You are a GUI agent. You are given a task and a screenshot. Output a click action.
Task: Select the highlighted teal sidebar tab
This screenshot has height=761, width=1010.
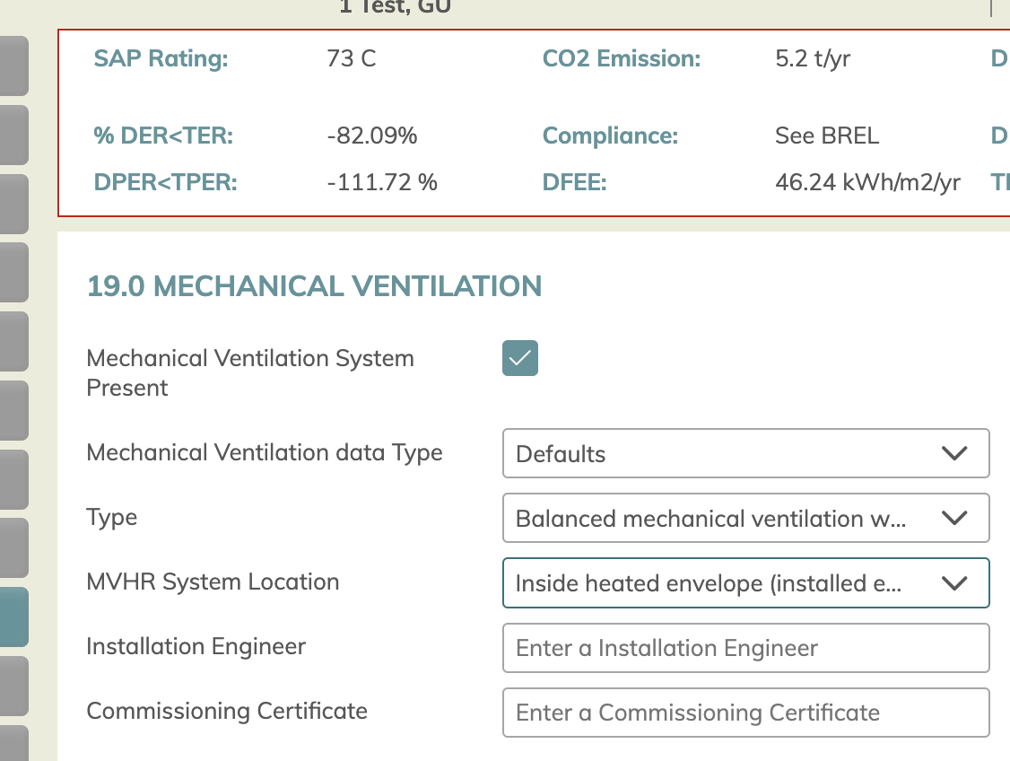click(x=14, y=617)
